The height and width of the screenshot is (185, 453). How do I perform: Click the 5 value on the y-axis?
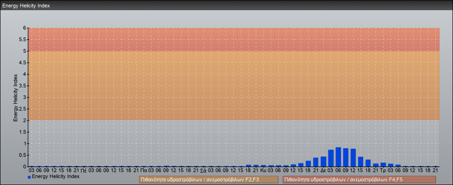point(25,51)
